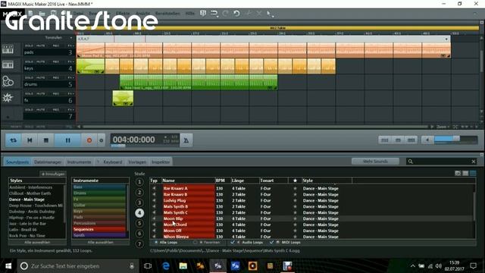485x273 pixels.
Task: Open the Hilfe menu
Action: click(190, 14)
